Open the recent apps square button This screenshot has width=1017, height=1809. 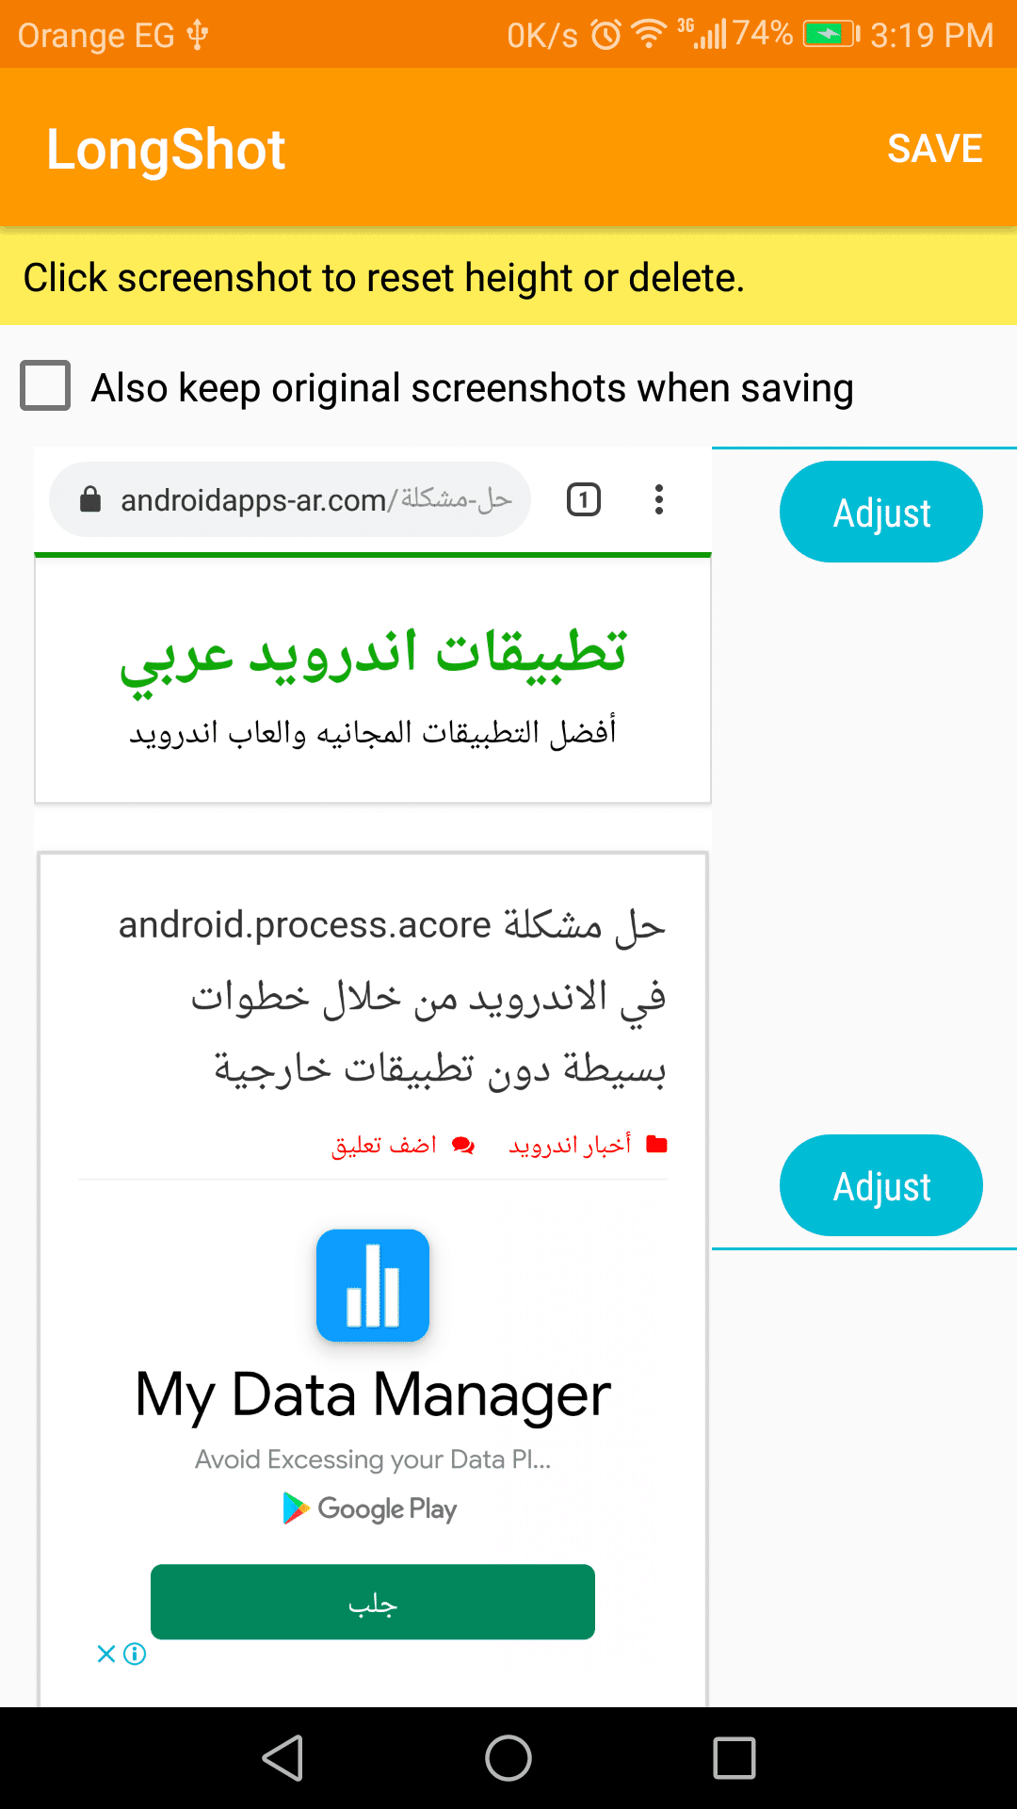pyautogui.click(x=734, y=1758)
